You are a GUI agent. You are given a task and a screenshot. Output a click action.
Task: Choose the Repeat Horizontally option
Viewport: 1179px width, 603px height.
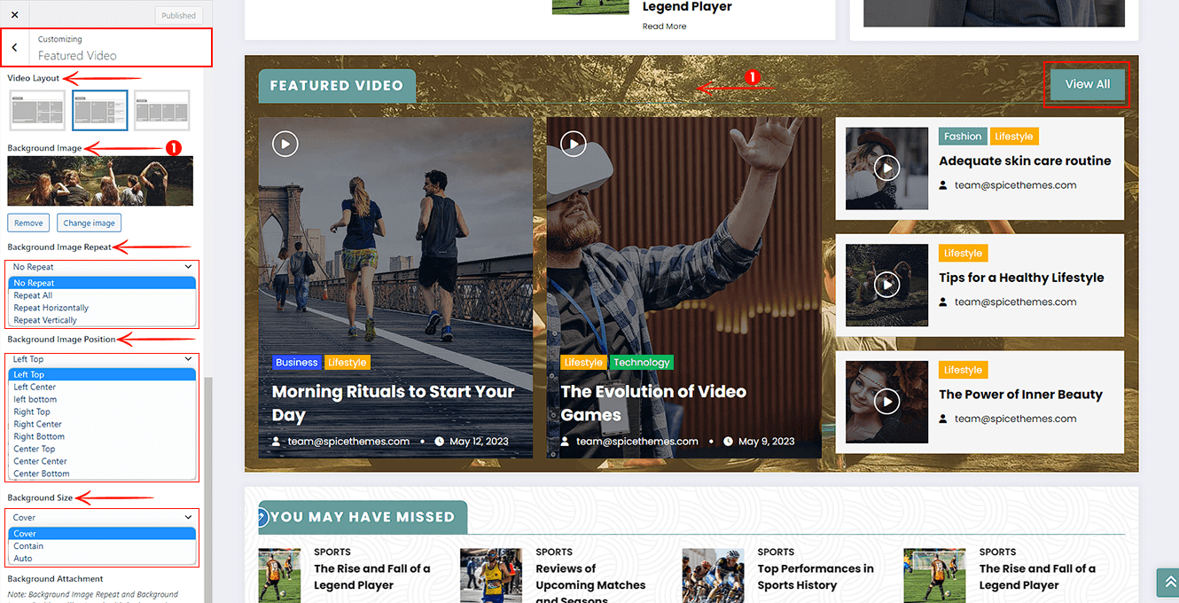coord(102,308)
